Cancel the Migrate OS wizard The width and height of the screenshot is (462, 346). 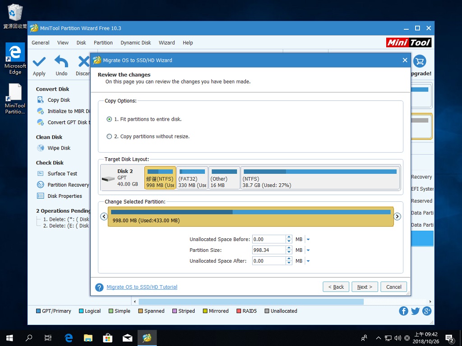pyautogui.click(x=393, y=287)
